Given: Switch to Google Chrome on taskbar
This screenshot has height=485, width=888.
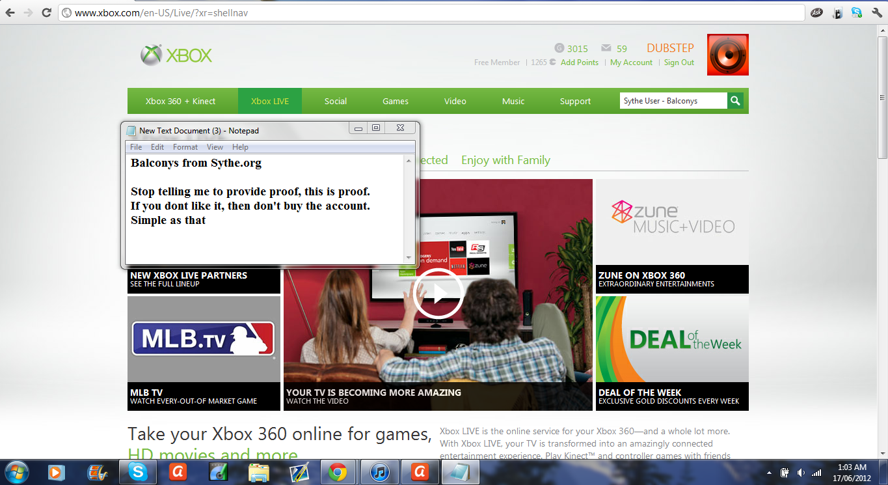Looking at the screenshot, I should tap(338, 472).
